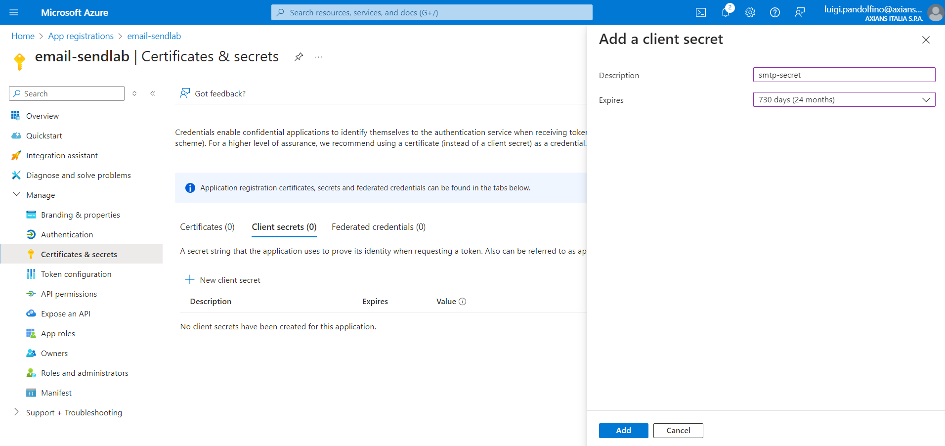The width and height of the screenshot is (945, 446).
Task: Open the portal hamburger menu
Action: [14, 12]
